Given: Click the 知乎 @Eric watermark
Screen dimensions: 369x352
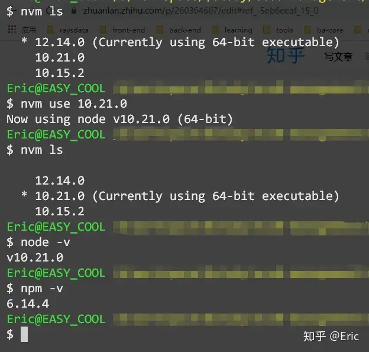Looking at the screenshot, I should 331,336.
